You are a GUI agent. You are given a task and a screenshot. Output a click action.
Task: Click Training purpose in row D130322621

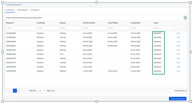coord(63,37)
